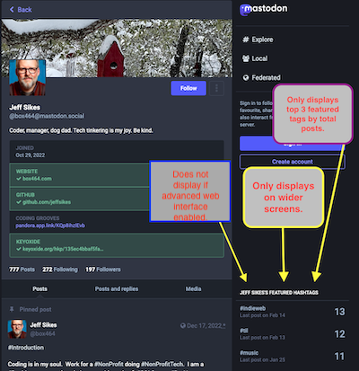Click the Joined Oct 29, 2022 field
Image resolution: width=359 pixels, height=371 pixels.
[117, 152]
